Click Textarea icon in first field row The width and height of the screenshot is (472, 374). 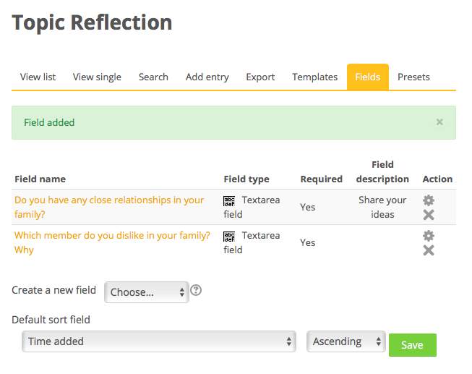tap(229, 201)
